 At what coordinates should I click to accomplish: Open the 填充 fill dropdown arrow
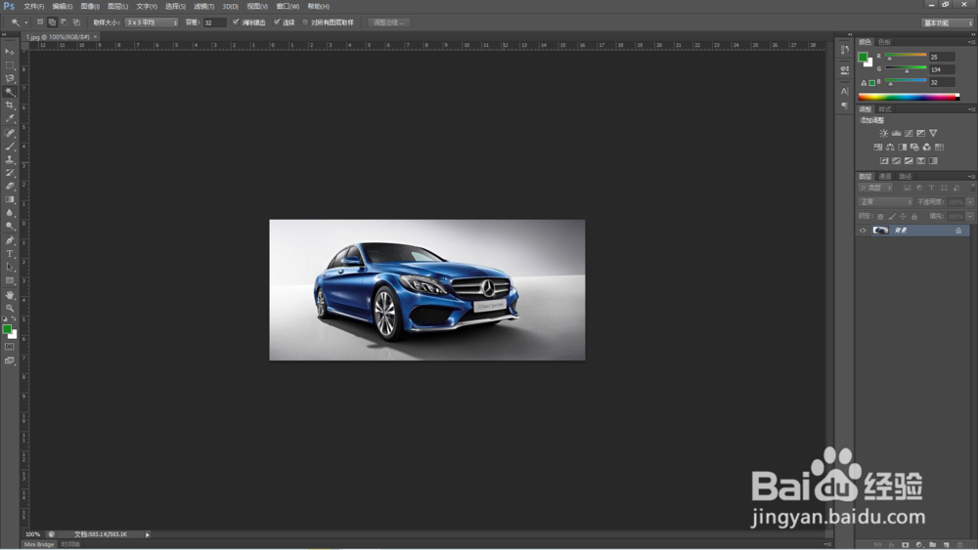tap(970, 216)
